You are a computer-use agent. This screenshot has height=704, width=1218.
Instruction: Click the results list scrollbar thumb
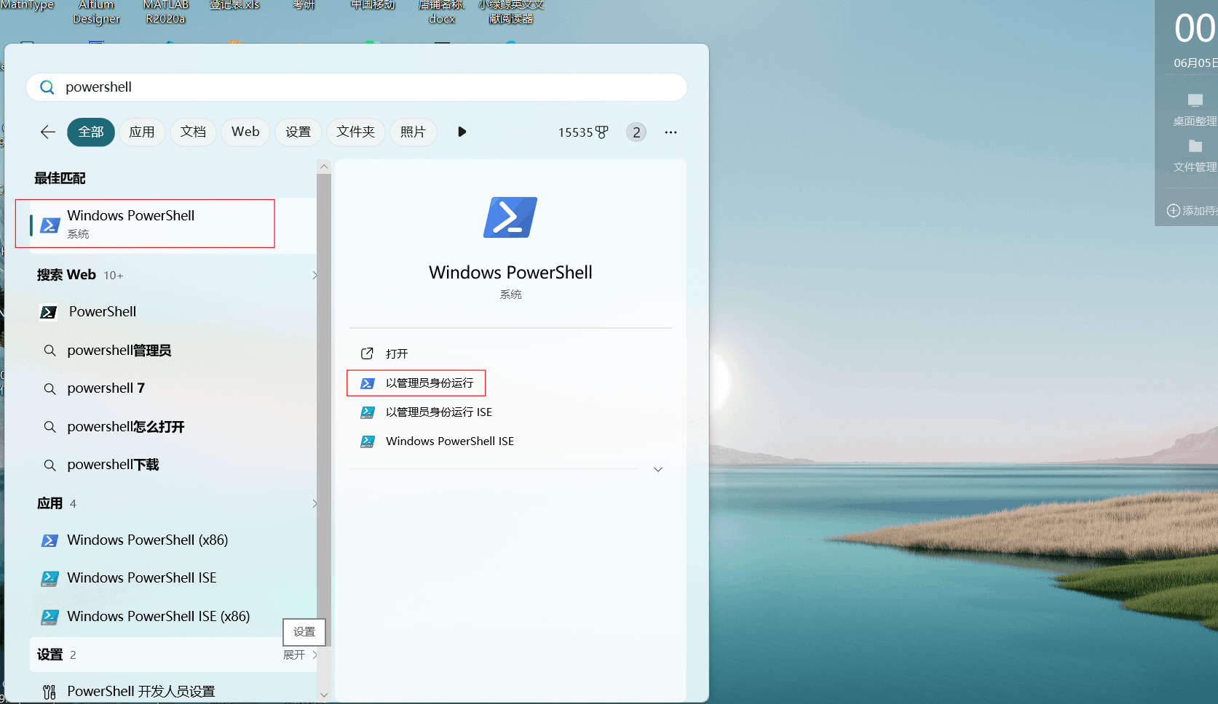(x=324, y=409)
